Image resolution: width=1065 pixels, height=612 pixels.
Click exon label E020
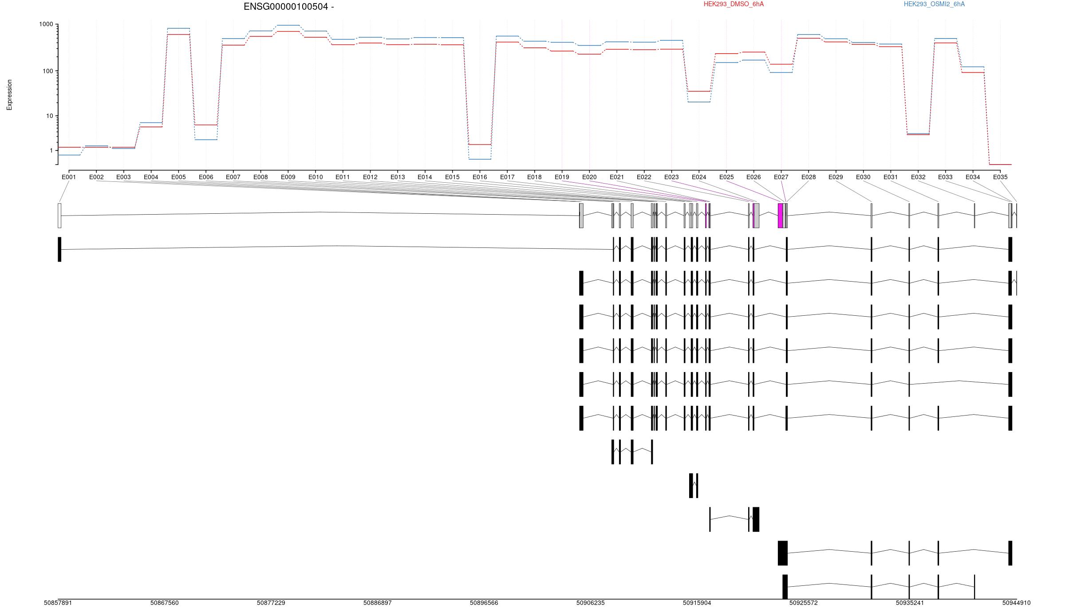click(x=589, y=177)
